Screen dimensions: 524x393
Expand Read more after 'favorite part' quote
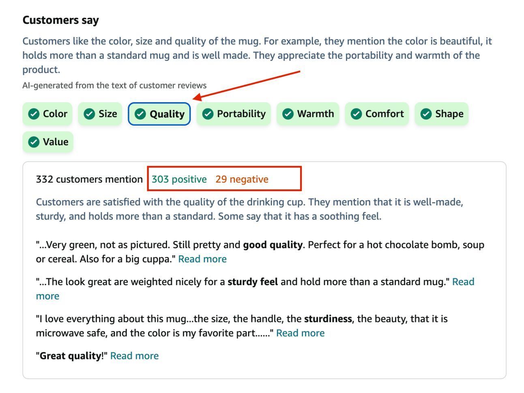point(301,333)
